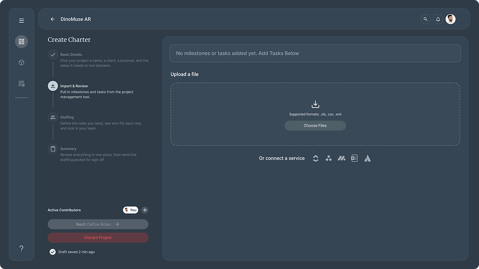
Task: Click Next: Define Roles button
Action: tap(98, 224)
